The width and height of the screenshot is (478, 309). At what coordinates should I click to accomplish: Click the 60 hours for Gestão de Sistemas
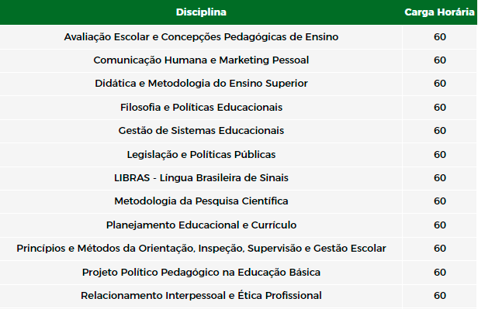pyautogui.click(x=440, y=131)
